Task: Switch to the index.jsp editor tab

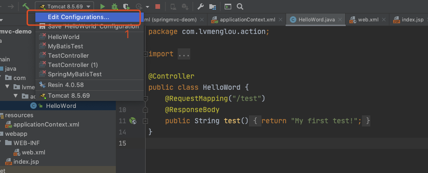Action: tap(409, 20)
